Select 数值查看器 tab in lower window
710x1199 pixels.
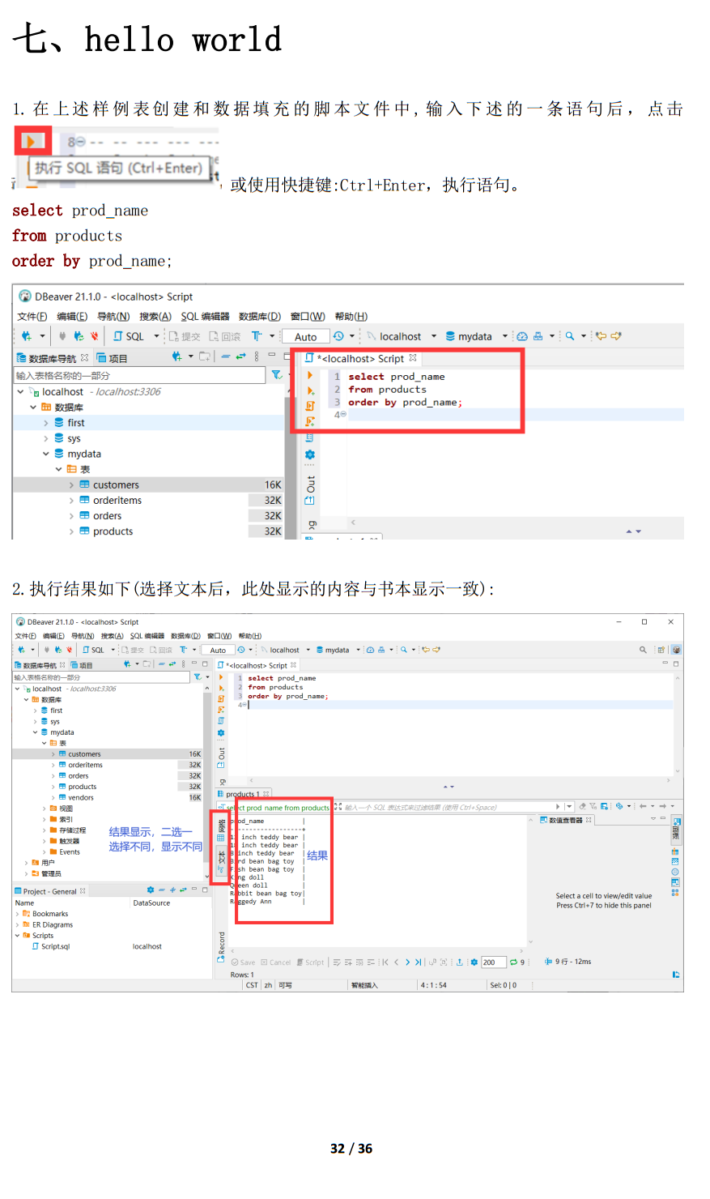tap(566, 820)
